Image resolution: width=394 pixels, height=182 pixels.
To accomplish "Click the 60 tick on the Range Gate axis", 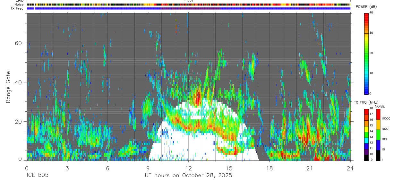I will [x=18, y=43].
